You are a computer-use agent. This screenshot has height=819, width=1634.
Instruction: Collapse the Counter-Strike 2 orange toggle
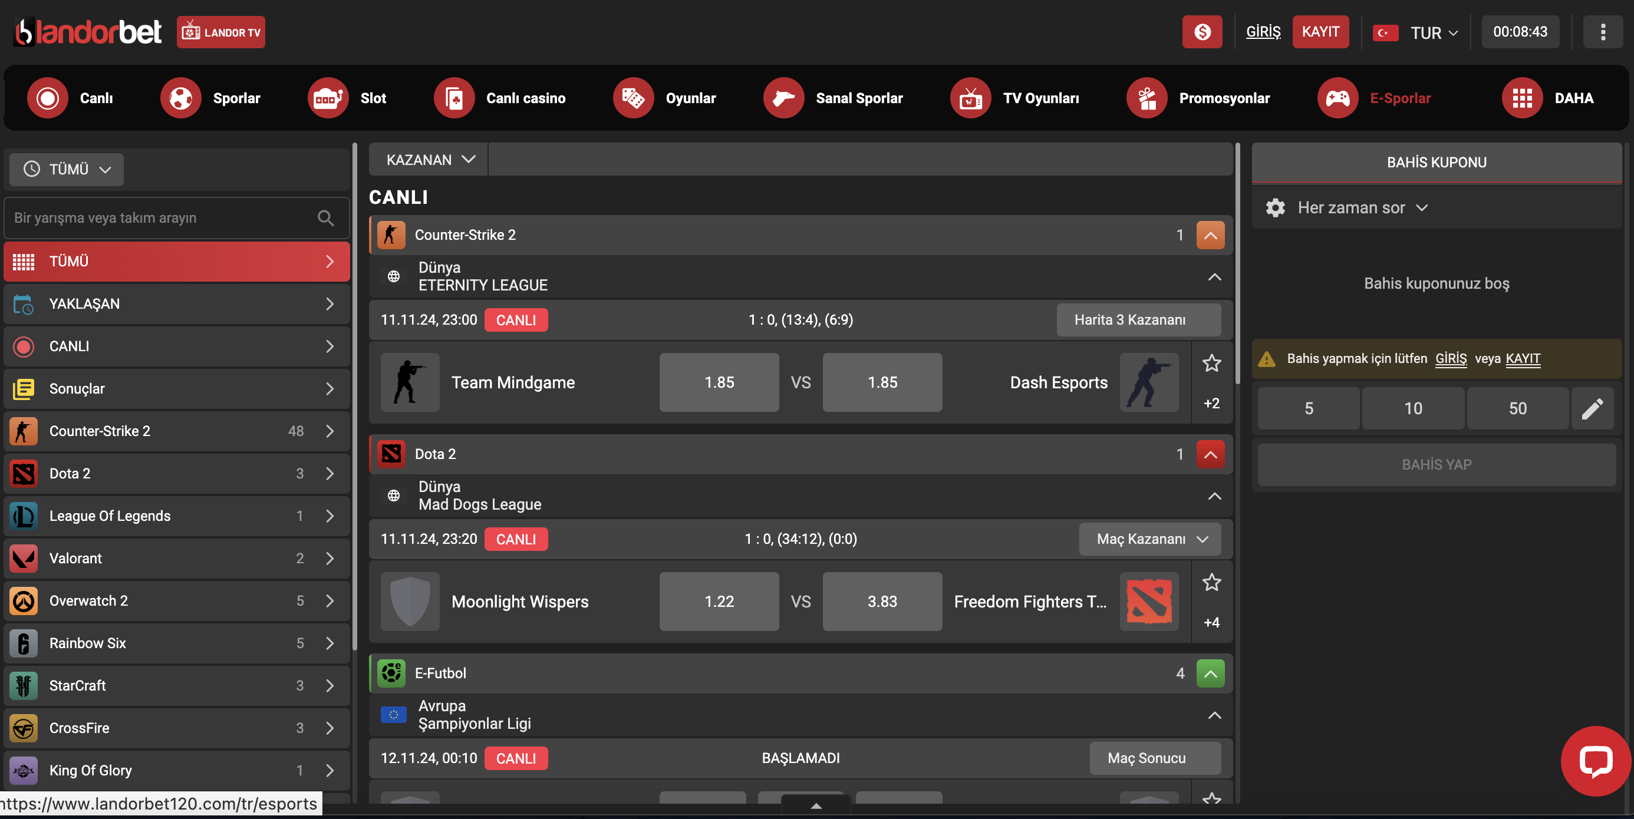point(1210,235)
